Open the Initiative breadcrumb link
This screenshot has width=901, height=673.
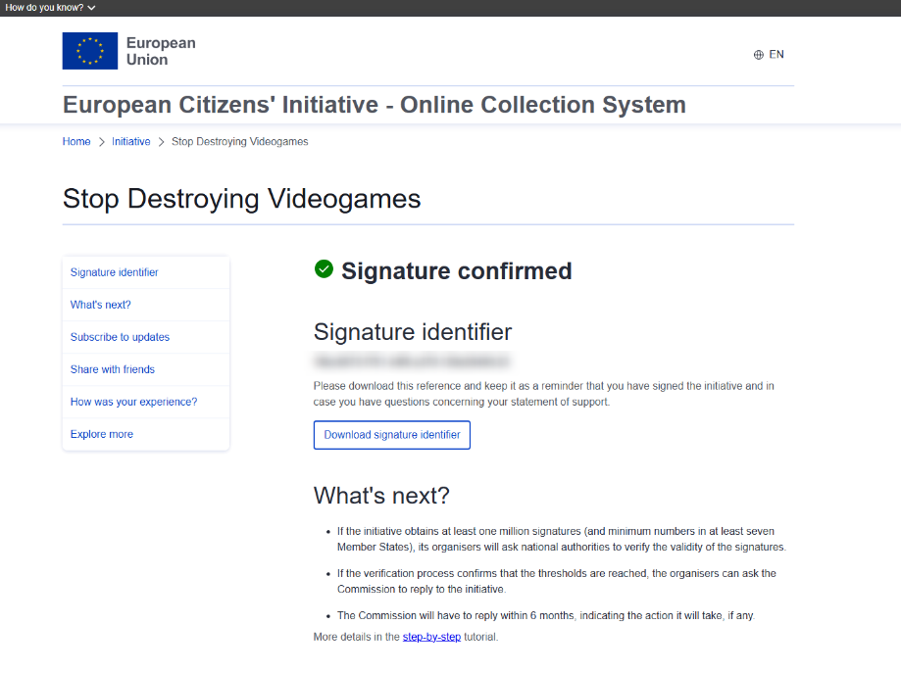click(131, 141)
